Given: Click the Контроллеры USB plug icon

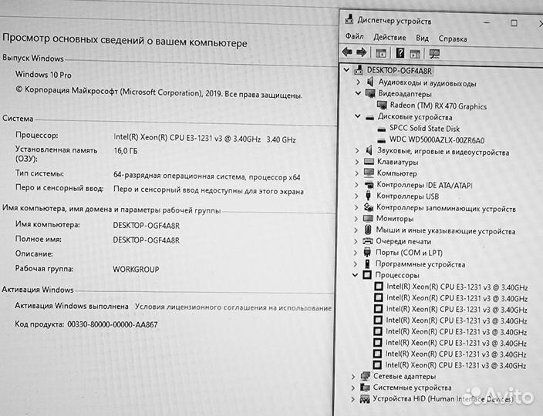Looking at the screenshot, I should (x=369, y=196).
